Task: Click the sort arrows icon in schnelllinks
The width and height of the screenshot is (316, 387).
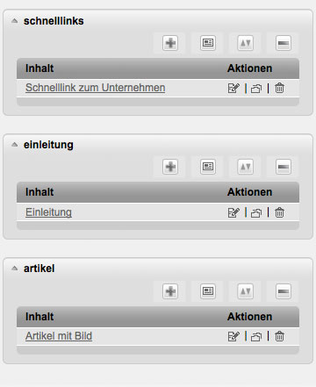Action: [x=245, y=43]
